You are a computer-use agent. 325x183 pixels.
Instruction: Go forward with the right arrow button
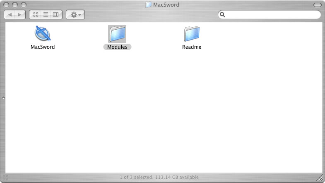pyautogui.click(x=20, y=15)
